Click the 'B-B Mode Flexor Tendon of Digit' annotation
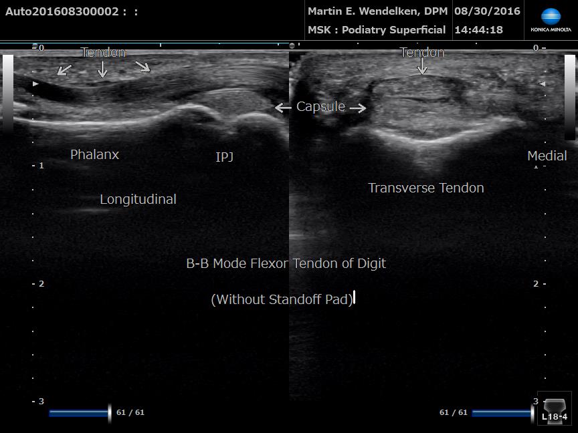The image size is (578, 433). coord(286,263)
